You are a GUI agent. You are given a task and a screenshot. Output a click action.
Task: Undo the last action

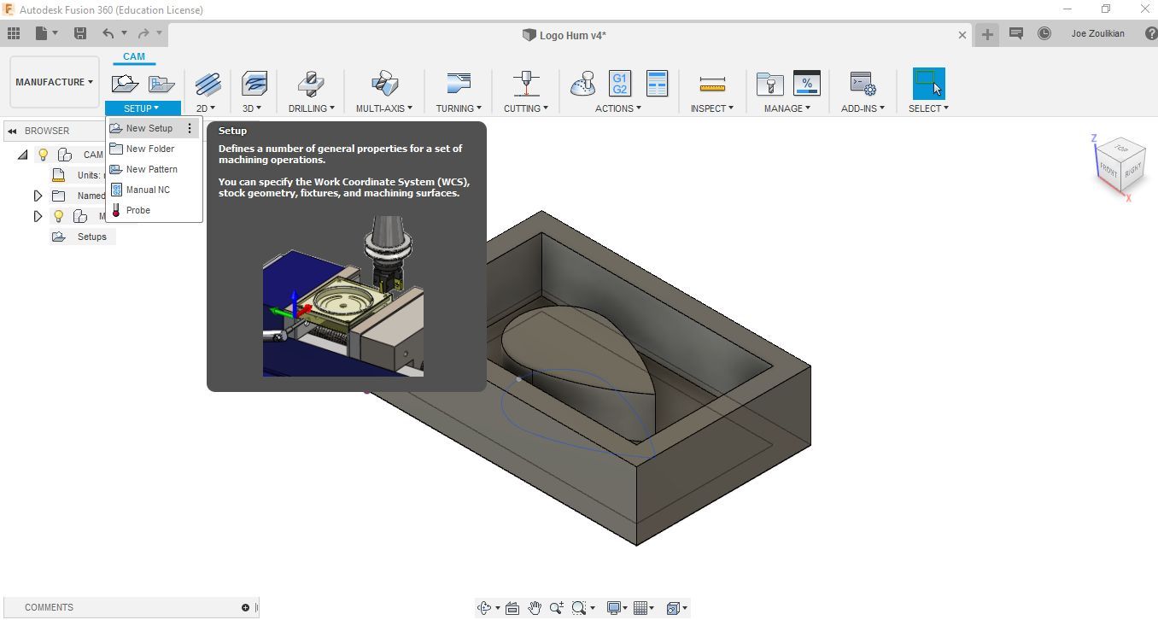[x=108, y=33]
